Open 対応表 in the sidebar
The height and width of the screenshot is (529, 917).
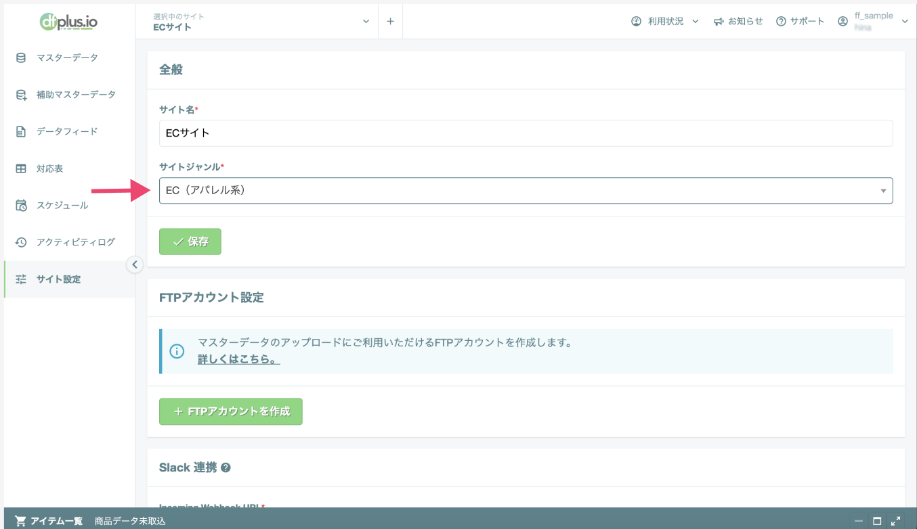[x=69, y=168]
